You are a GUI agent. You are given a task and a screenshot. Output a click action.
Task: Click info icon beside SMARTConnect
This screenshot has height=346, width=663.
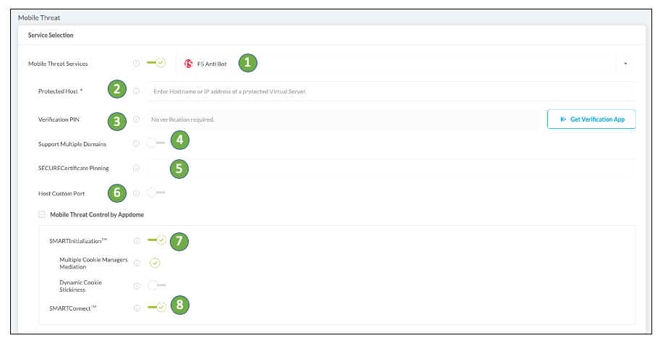coord(136,308)
